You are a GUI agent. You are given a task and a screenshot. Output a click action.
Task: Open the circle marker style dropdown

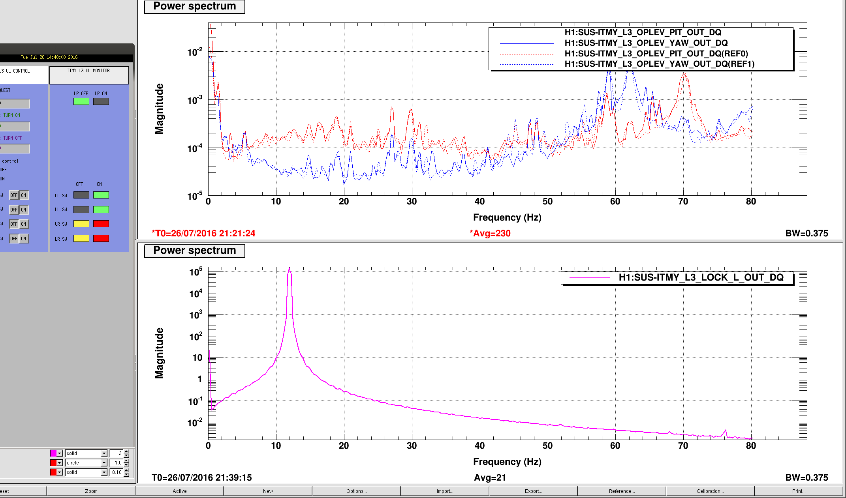(x=104, y=463)
